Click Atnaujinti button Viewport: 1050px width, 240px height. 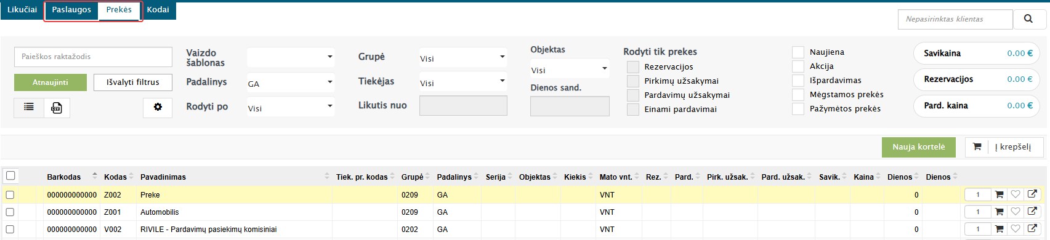(x=50, y=82)
